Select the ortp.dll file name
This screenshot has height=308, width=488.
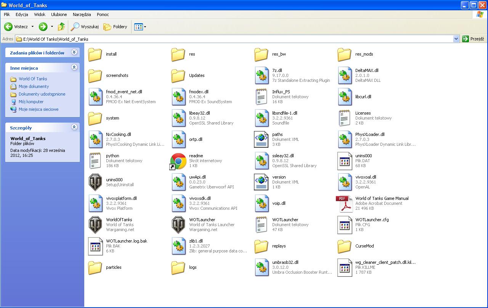pos(196,139)
